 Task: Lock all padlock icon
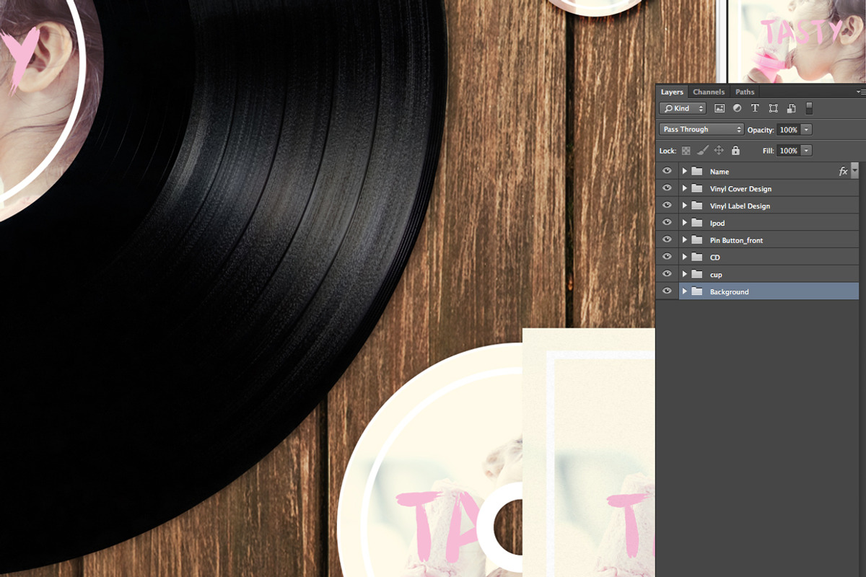pyautogui.click(x=735, y=151)
